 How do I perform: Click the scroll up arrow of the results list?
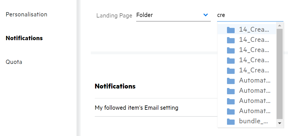coord(279,26)
